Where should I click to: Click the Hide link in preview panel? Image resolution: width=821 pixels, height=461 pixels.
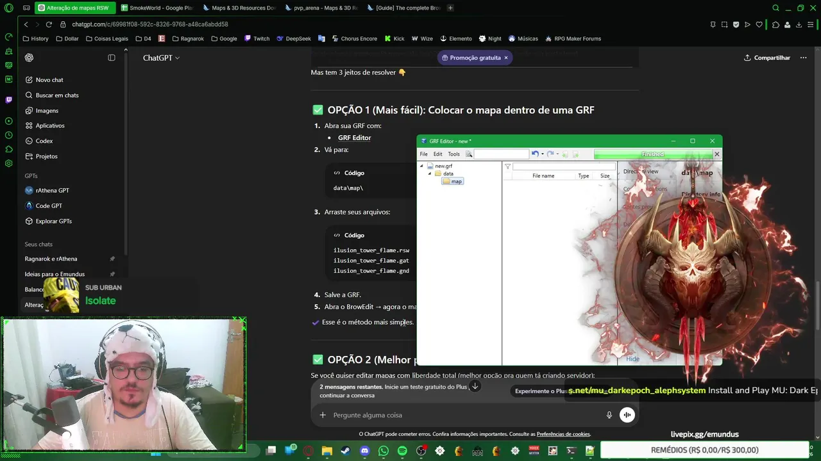coord(632,359)
